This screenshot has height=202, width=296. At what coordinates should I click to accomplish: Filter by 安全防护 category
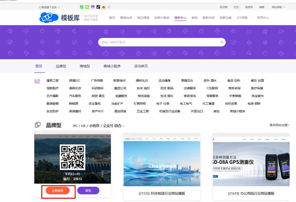[x=53, y=111]
